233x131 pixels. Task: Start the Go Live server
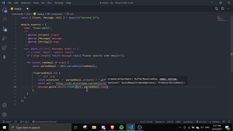pos(201,122)
